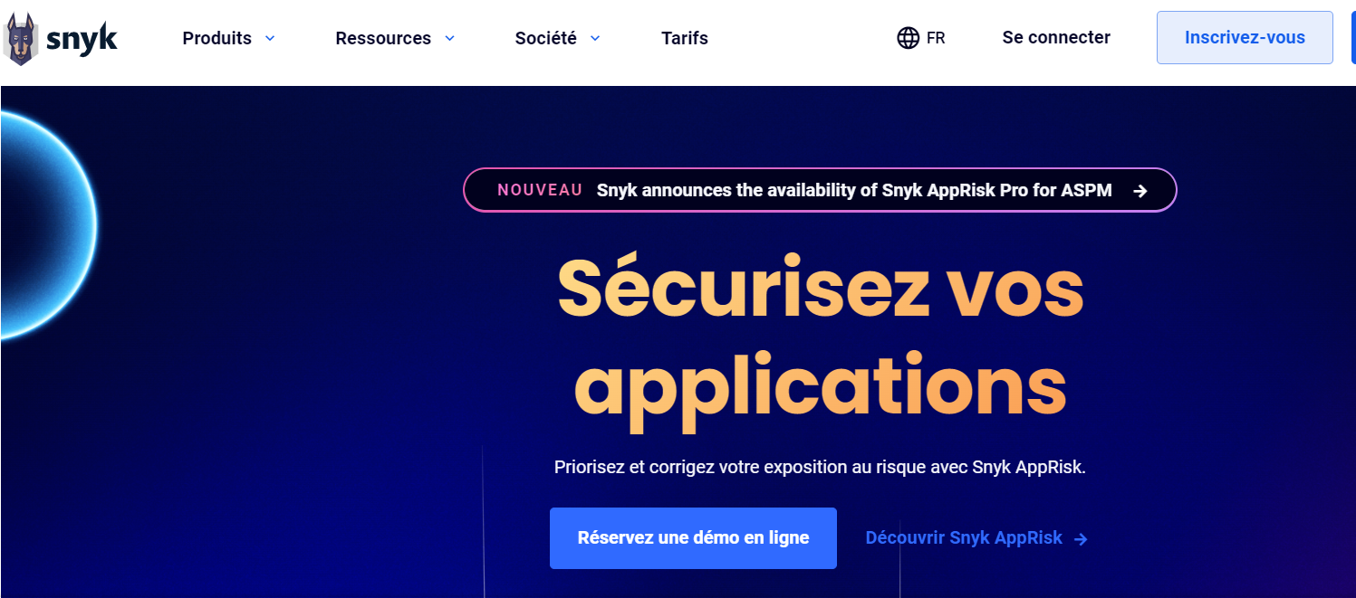The image size is (1356, 598).
Task: Expand the Société chevron
Action: tap(595, 38)
